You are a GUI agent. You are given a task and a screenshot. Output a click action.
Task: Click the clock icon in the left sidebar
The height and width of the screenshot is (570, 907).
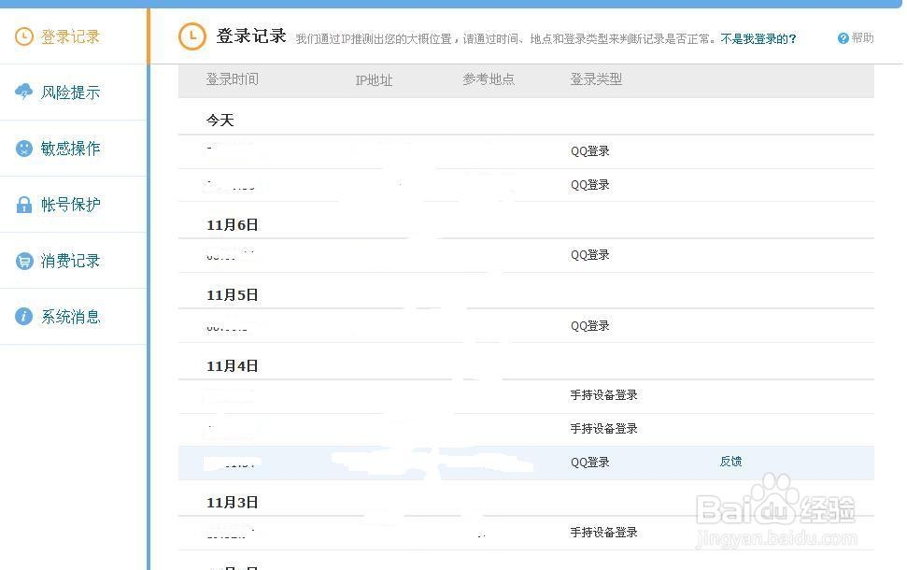pos(22,36)
